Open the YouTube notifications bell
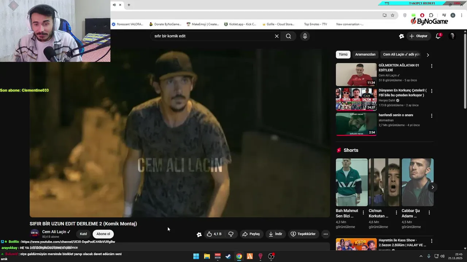The width and height of the screenshot is (467, 262). [438, 36]
